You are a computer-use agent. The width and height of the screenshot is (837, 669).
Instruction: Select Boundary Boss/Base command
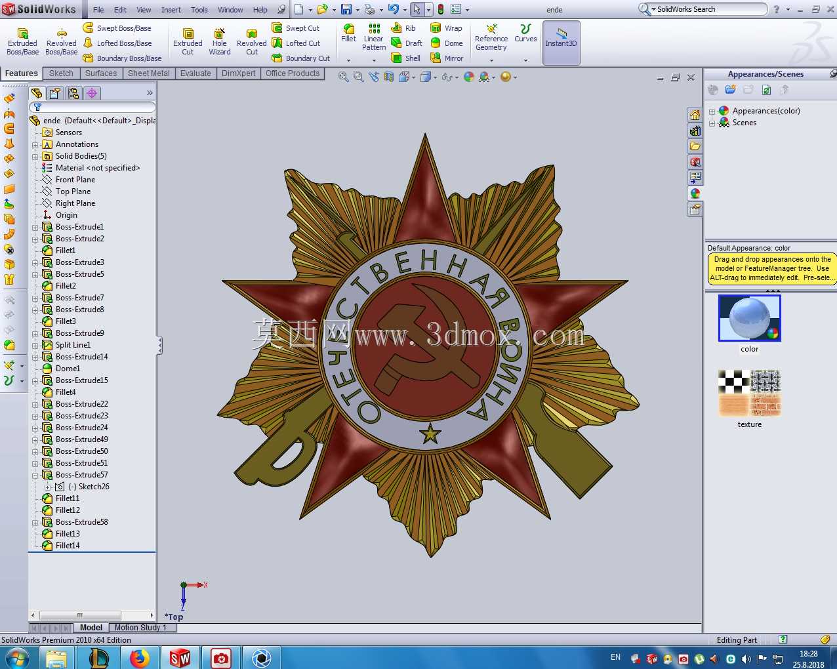coord(122,58)
